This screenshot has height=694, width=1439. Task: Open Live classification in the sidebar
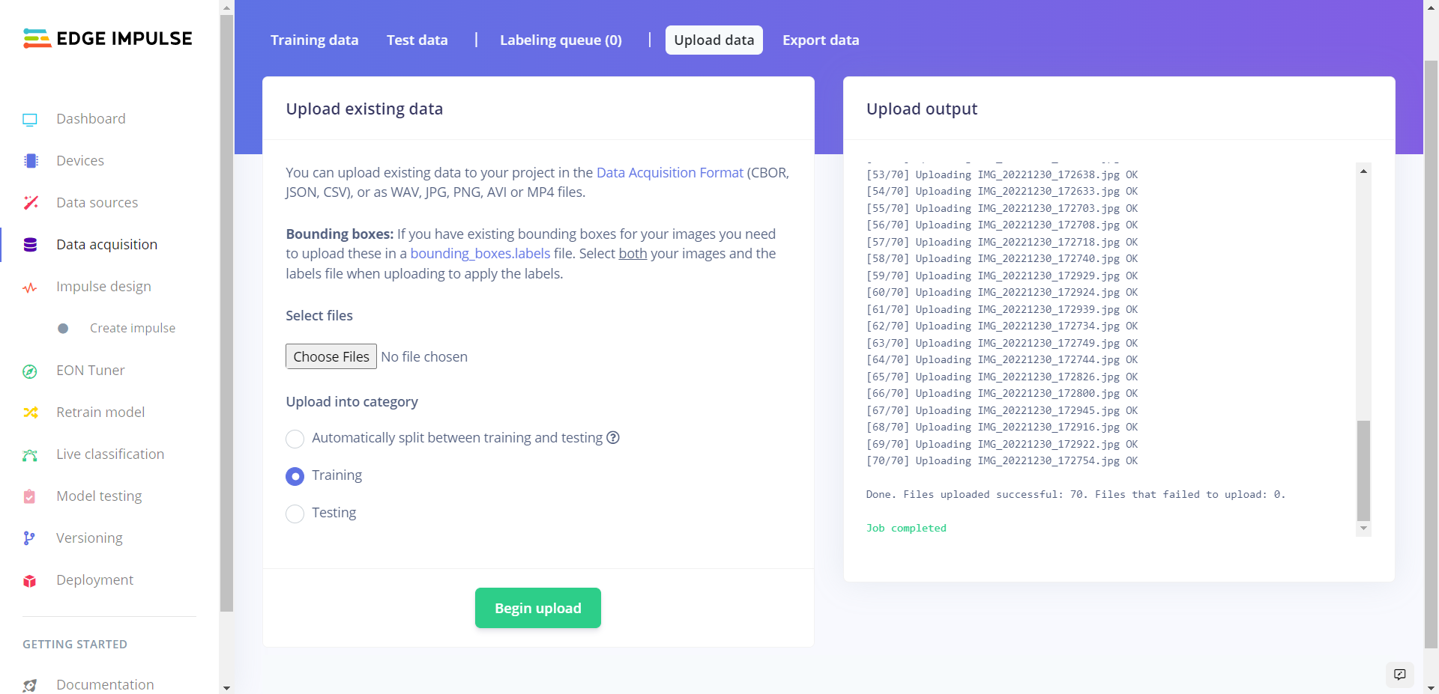[x=110, y=454]
